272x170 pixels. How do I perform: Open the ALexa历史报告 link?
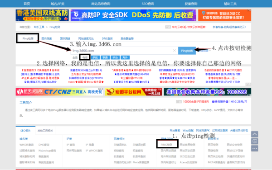coord(189,162)
